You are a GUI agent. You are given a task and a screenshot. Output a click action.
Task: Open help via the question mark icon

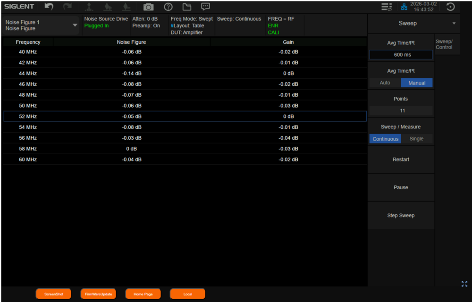168,7
